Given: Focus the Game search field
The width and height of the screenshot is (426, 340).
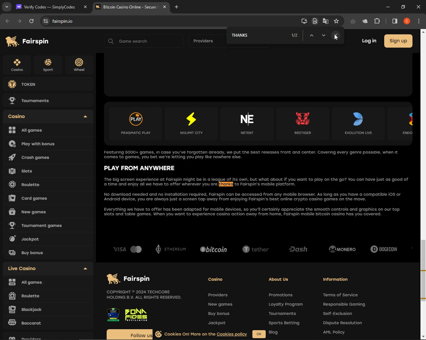Looking at the screenshot, I should (x=144, y=41).
